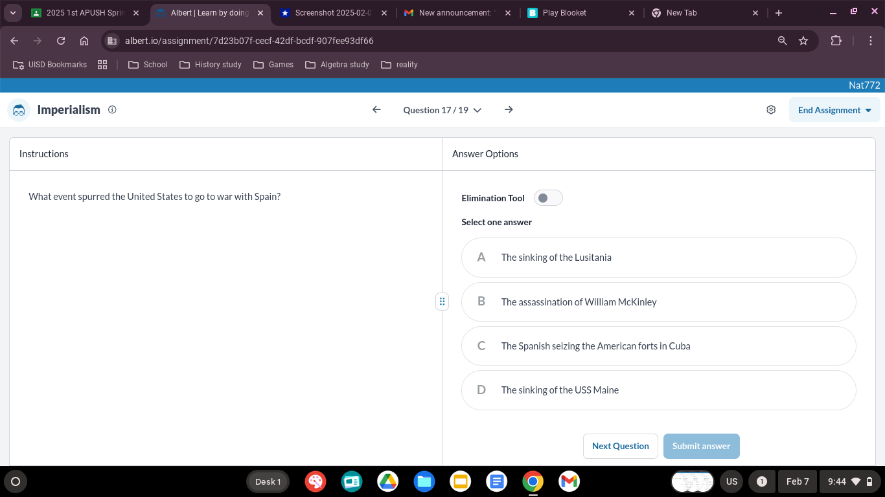
Task: Choose answer B, assassination of William McKinley
Action: click(658, 302)
